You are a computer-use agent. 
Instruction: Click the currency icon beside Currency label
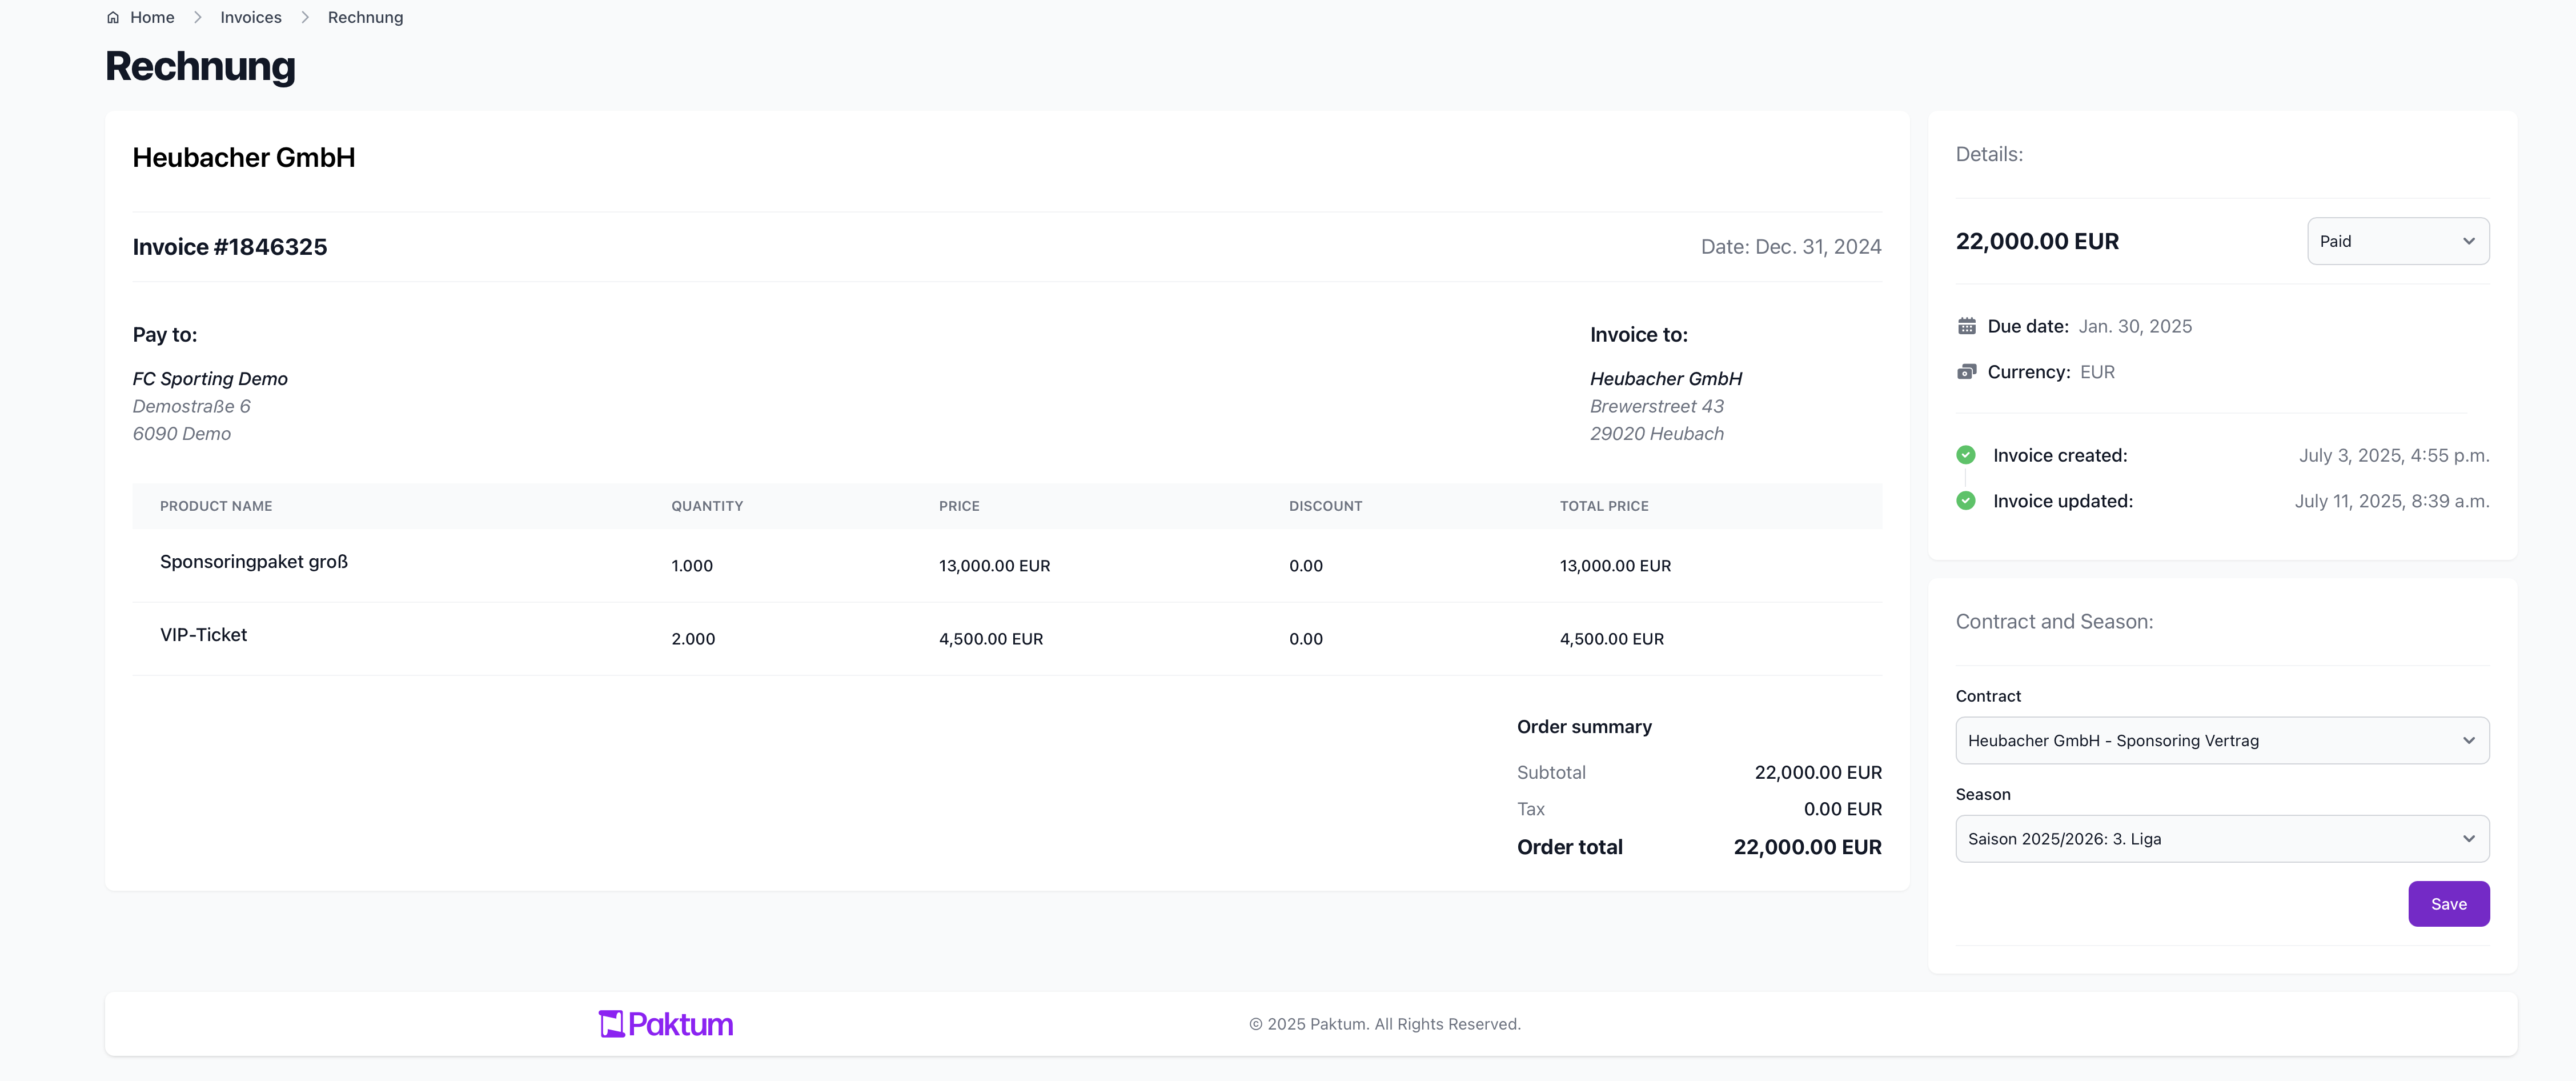click(1966, 372)
